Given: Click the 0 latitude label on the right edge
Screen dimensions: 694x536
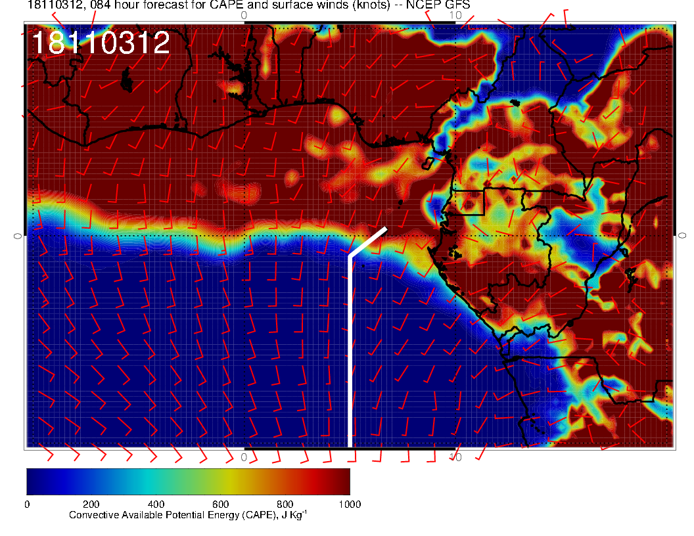Looking at the screenshot, I should coord(682,234).
